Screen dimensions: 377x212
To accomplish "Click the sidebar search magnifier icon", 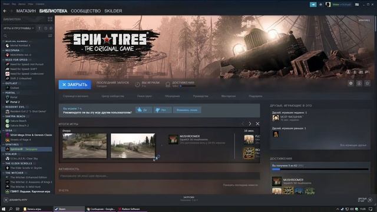I will pos(5,36).
